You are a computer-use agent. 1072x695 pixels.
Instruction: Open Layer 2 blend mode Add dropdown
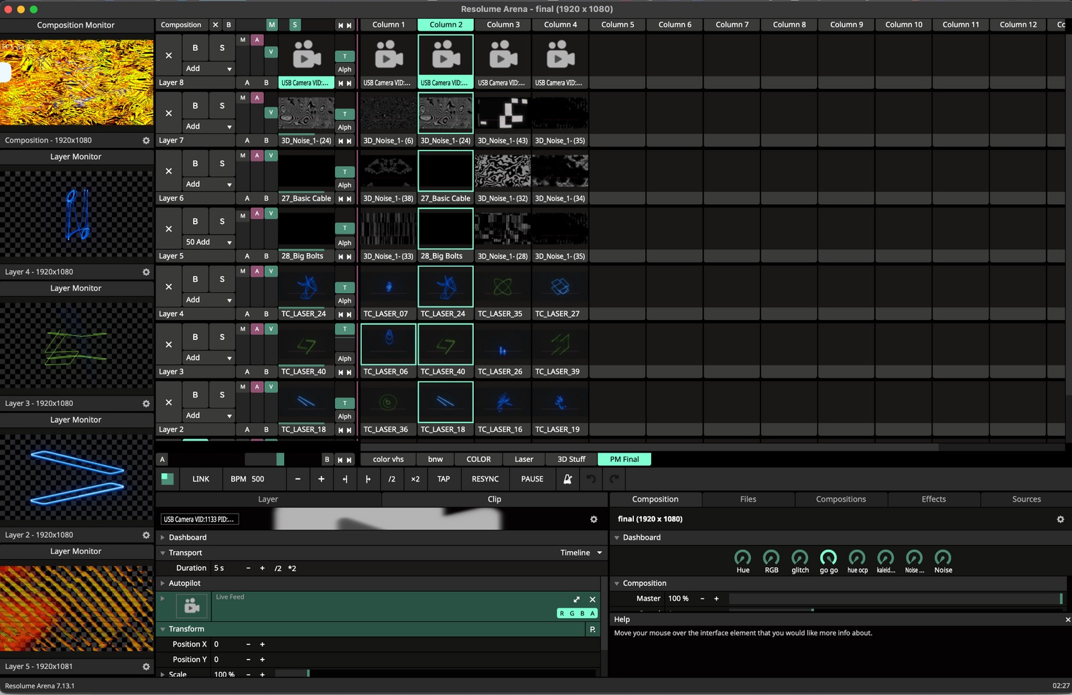209,415
